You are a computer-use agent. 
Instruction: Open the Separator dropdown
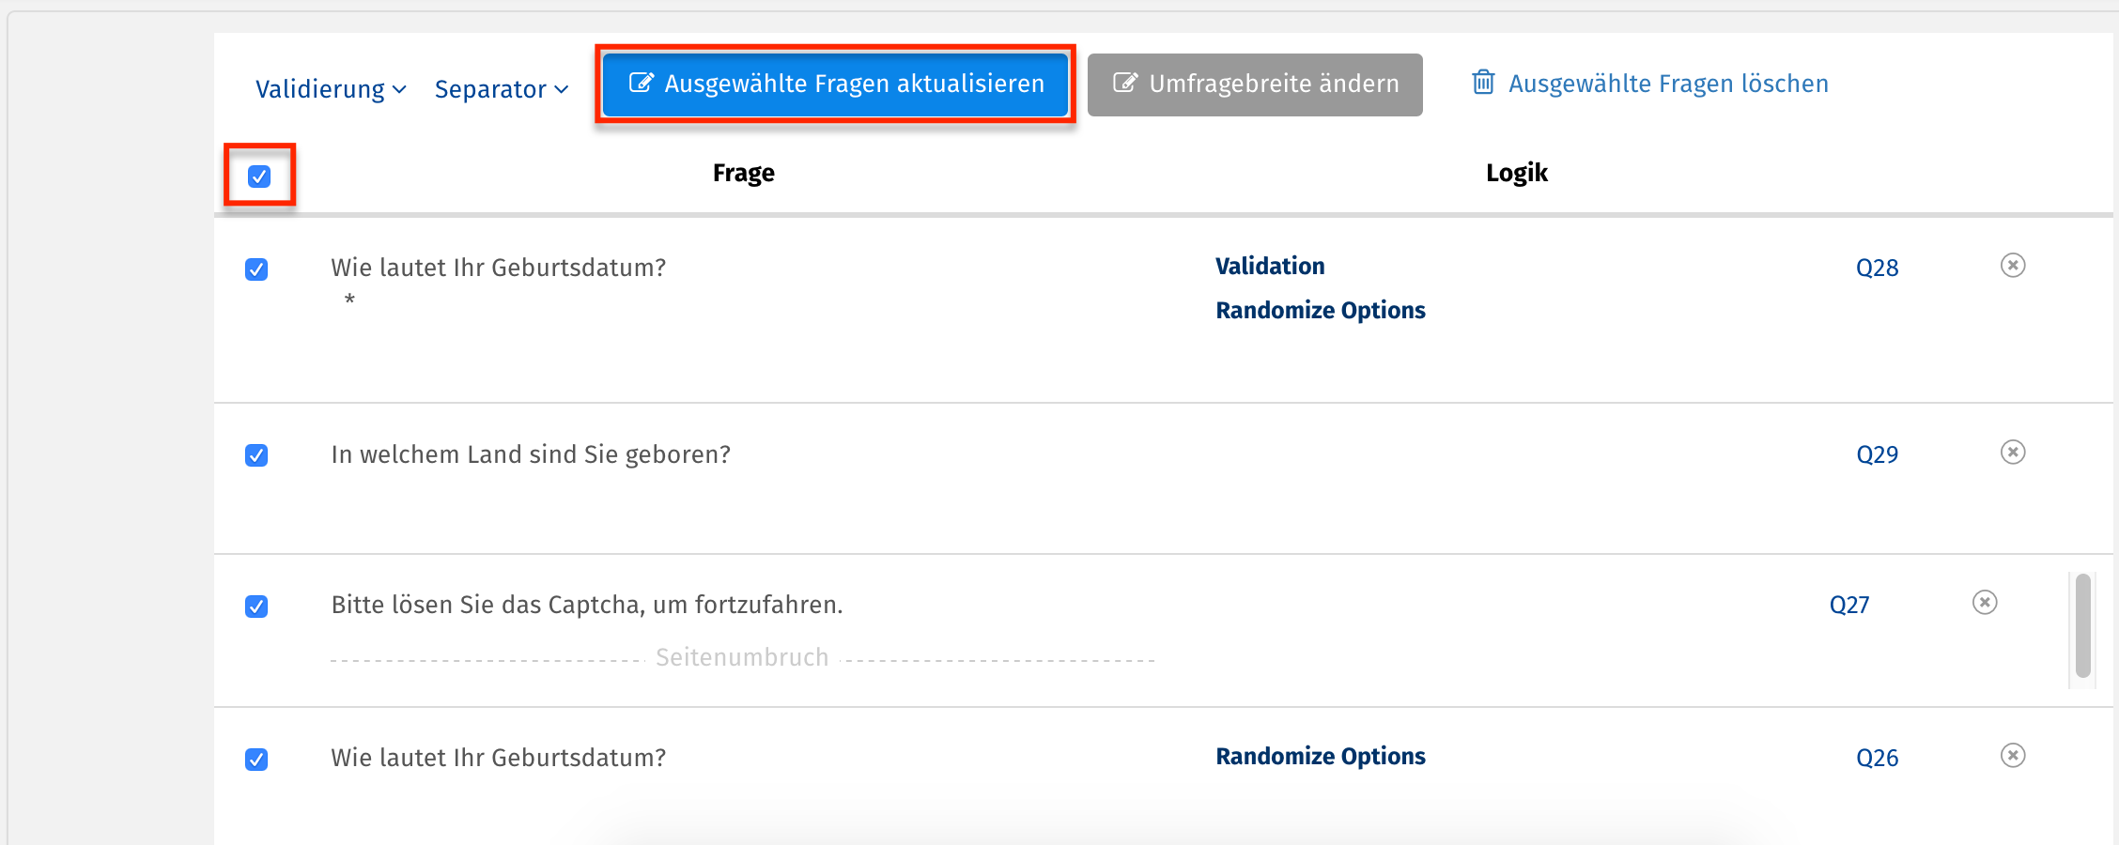[492, 88]
